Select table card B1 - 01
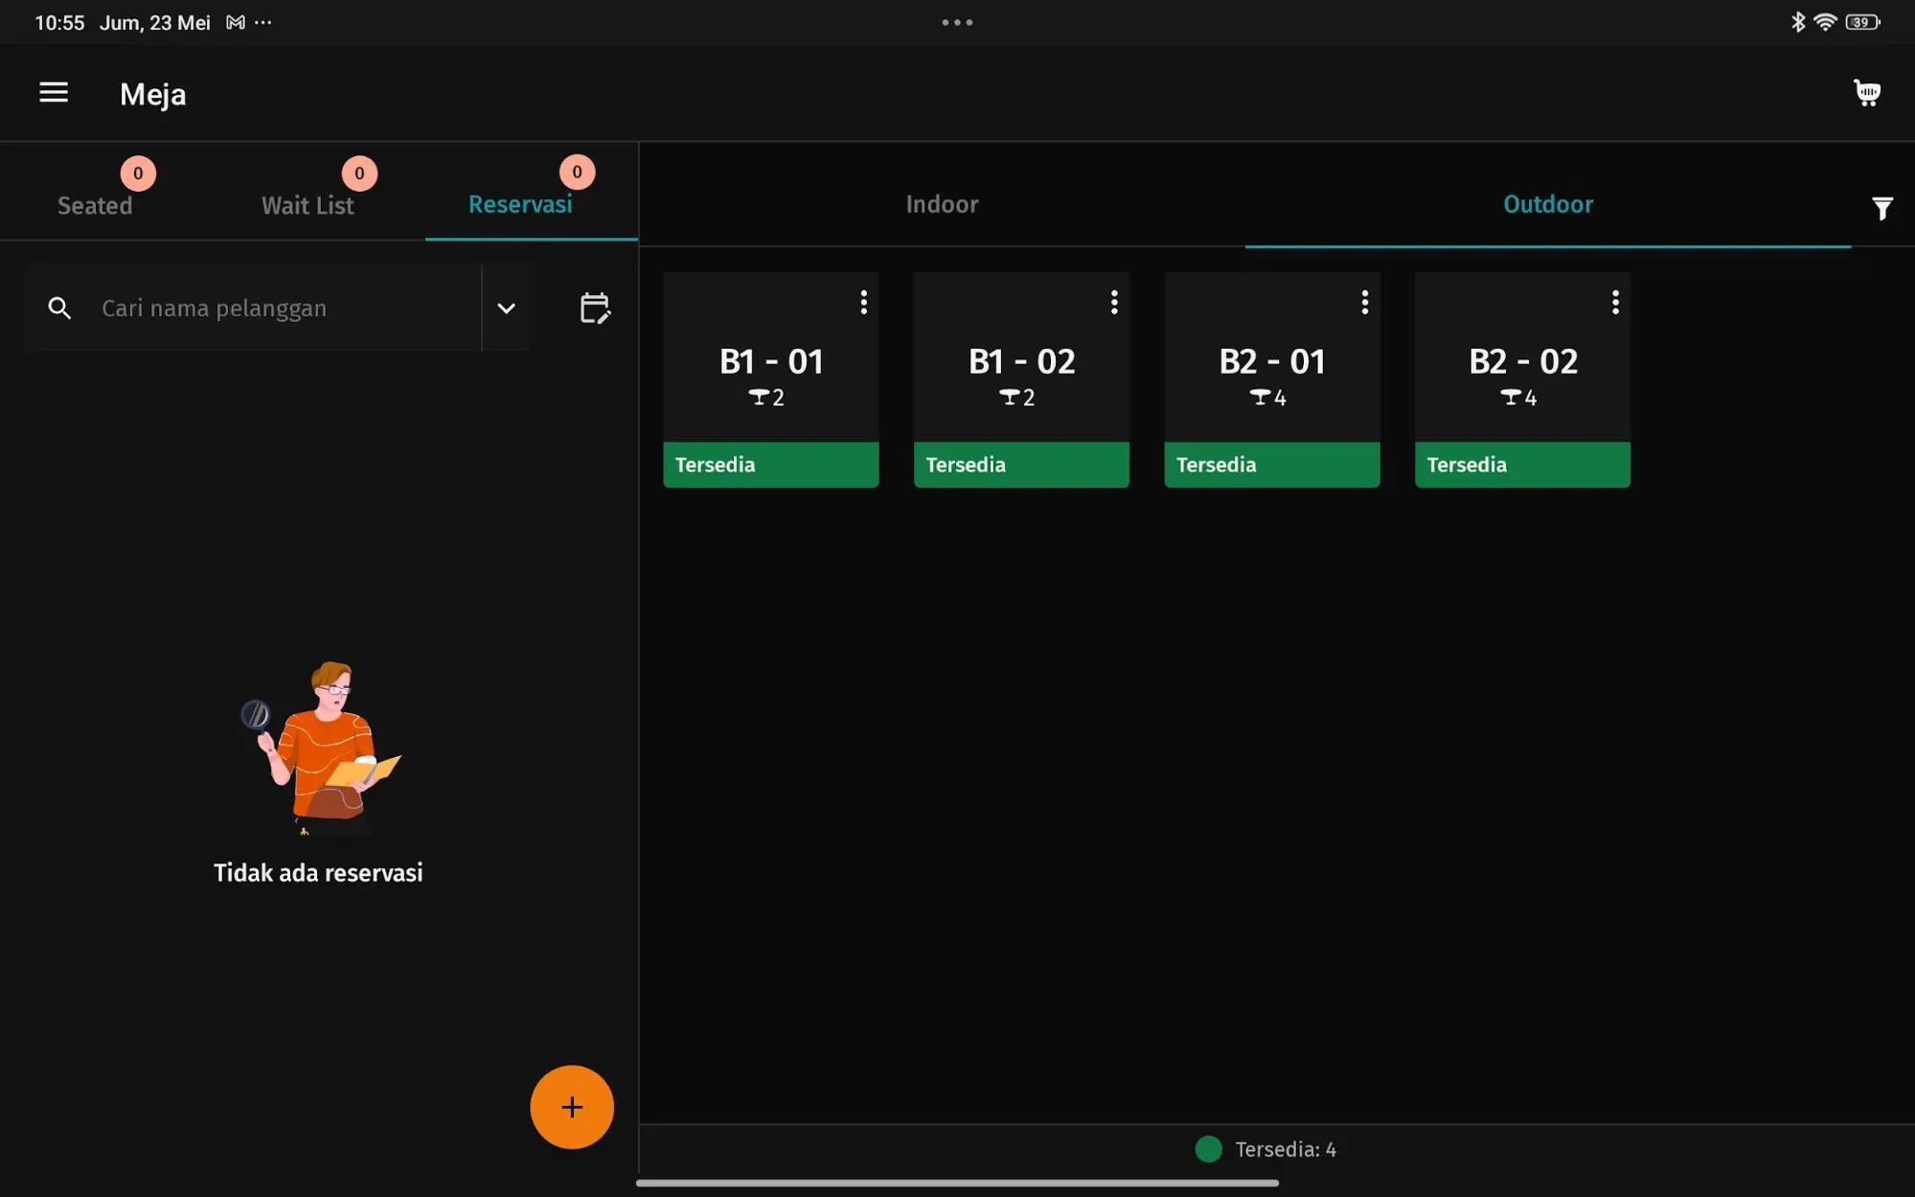1915x1197 pixels. pyautogui.click(x=770, y=380)
